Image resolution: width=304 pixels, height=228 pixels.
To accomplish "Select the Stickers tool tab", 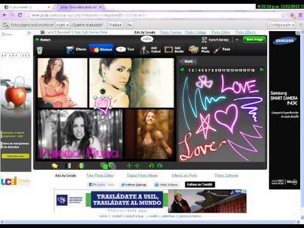I will tap(101, 49).
